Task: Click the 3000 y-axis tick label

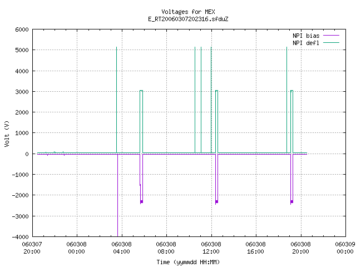Action: tap(22, 92)
